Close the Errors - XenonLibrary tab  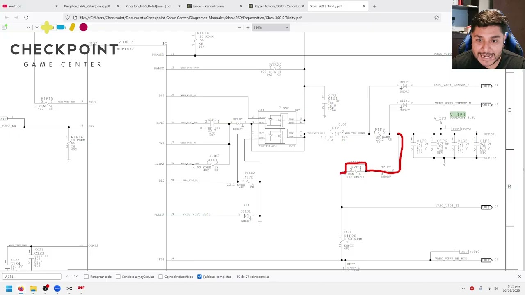[x=241, y=6]
